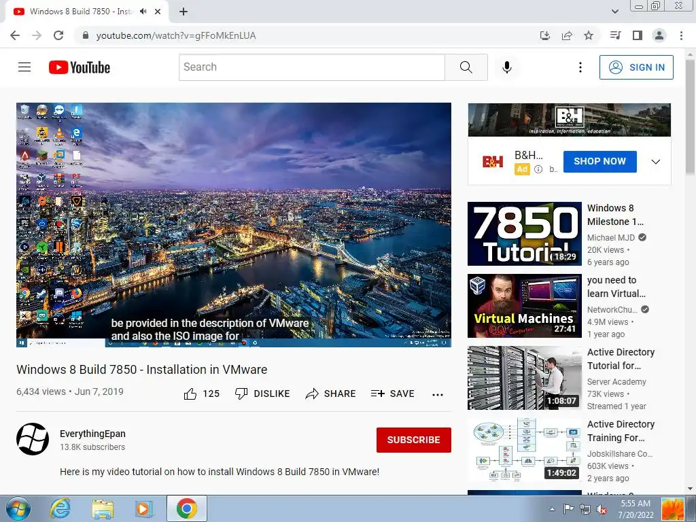Click the video player to pause
This screenshot has width=696, height=522.
tap(234, 224)
